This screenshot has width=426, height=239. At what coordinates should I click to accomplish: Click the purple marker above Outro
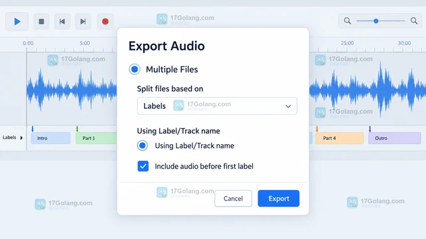click(370, 129)
